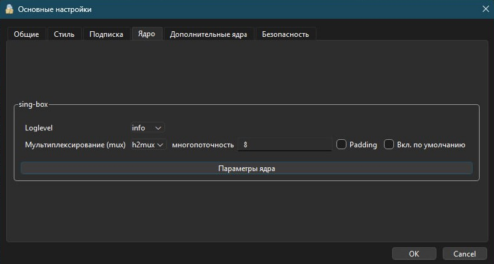Expand the Loglevel info dropdown

148,128
